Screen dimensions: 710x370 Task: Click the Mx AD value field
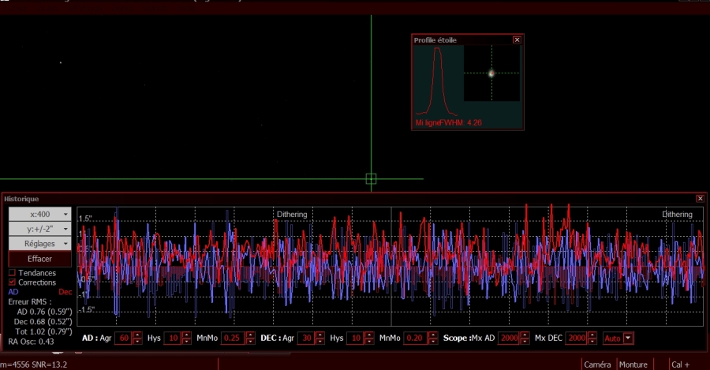click(x=509, y=338)
